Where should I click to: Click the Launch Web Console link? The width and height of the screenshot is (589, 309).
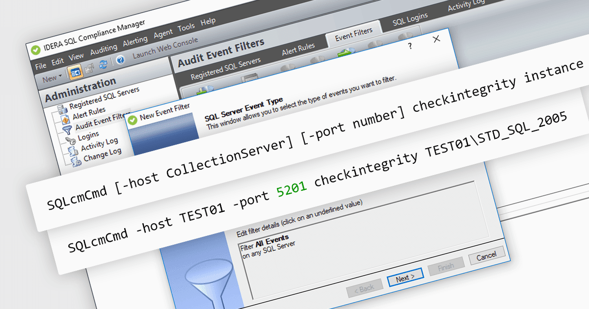pos(165,48)
